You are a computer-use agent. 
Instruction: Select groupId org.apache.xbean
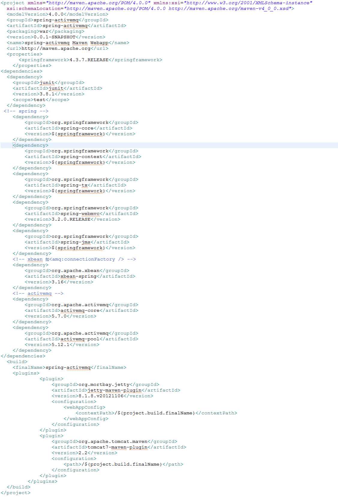coord(76,270)
